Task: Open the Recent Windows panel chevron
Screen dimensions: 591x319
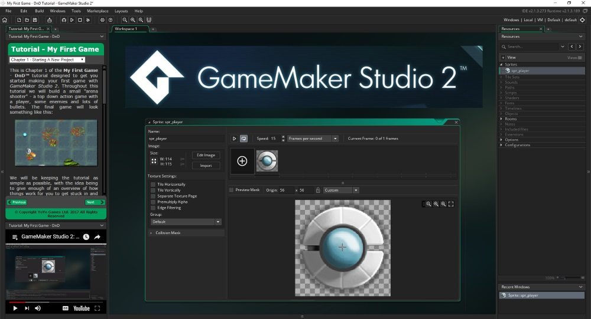Action: [580, 287]
